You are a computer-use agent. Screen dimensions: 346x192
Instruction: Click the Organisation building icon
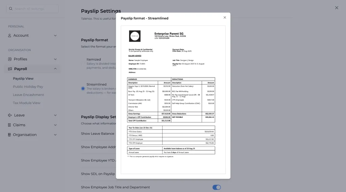click(10, 135)
